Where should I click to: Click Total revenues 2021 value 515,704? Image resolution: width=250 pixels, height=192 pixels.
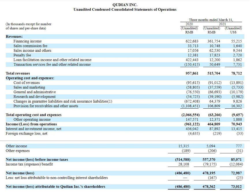(x=214, y=73)
